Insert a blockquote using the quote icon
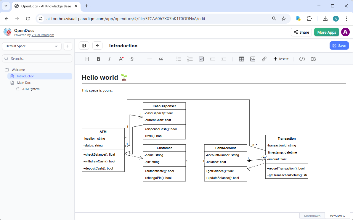 pyautogui.click(x=161, y=59)
